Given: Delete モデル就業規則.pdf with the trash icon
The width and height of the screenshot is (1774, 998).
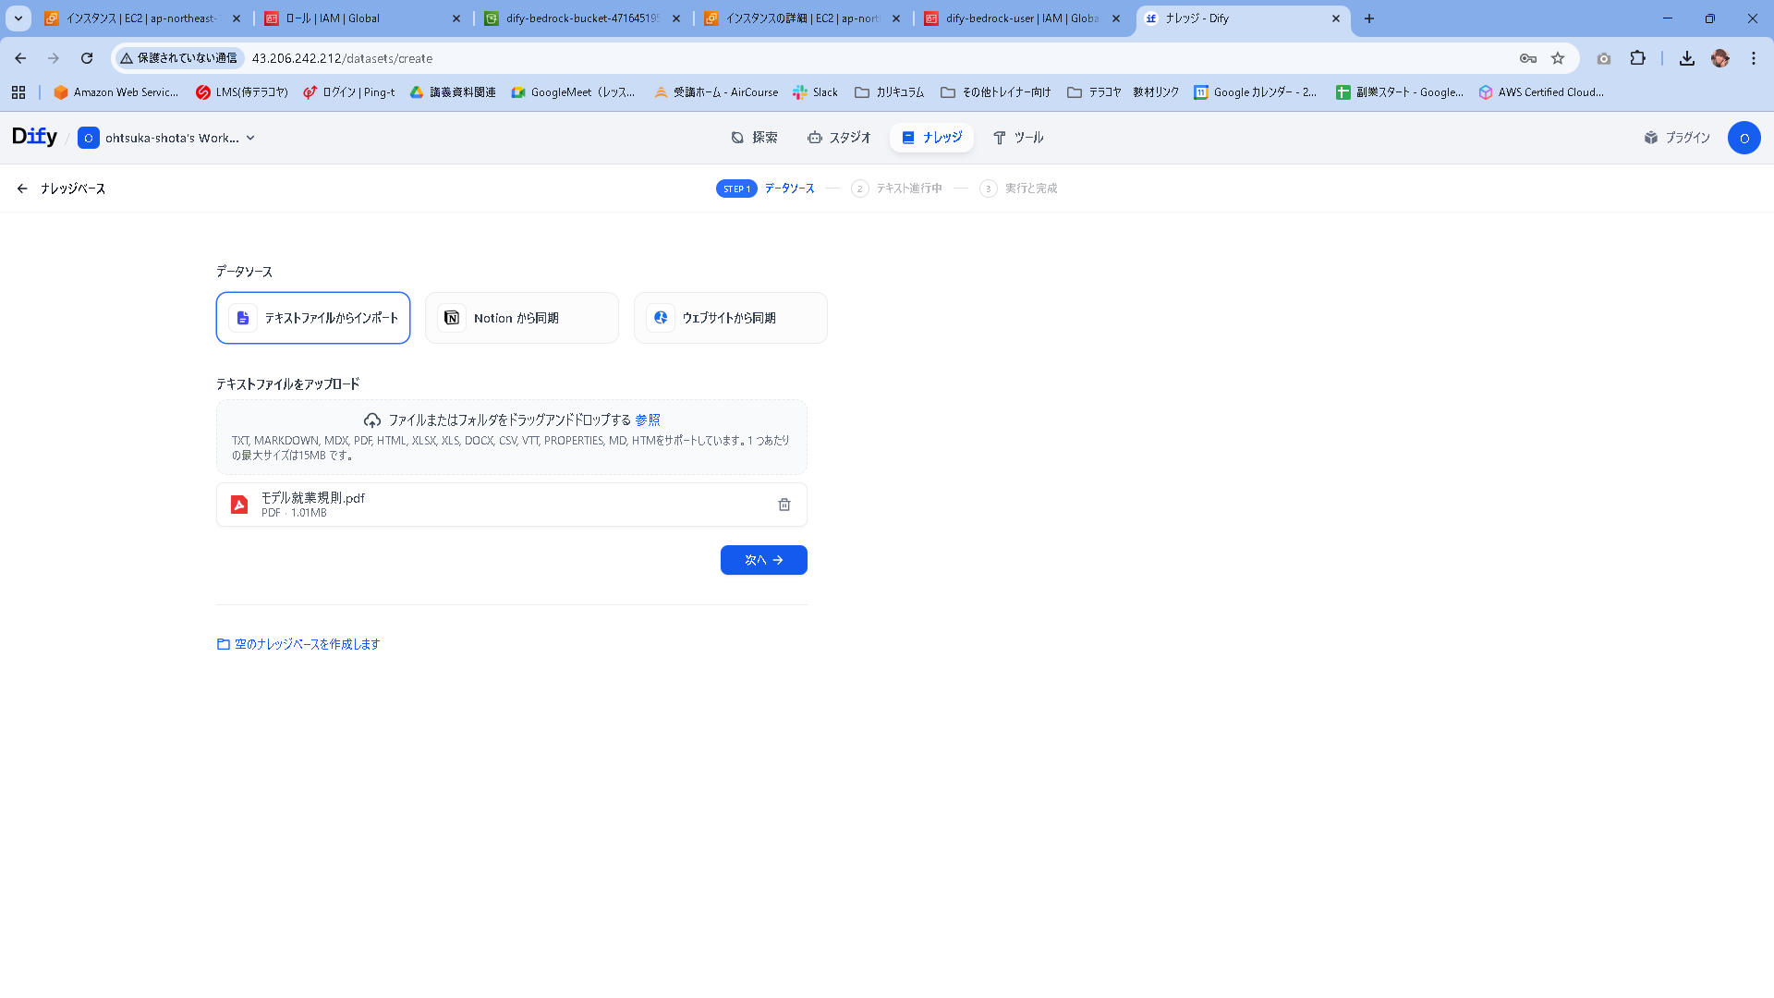Looking at the screenshot, I should (x=784, y=505).
